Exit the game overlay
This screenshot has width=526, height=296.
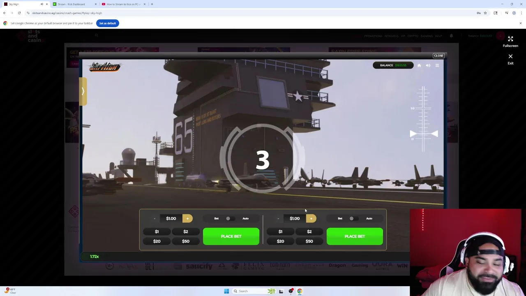pyautogui.click(x=510, y=59)
